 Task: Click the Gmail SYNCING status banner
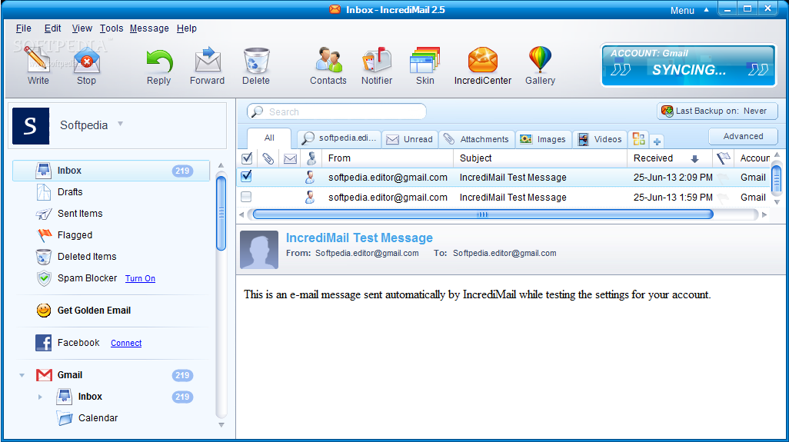tap(688, 65)
